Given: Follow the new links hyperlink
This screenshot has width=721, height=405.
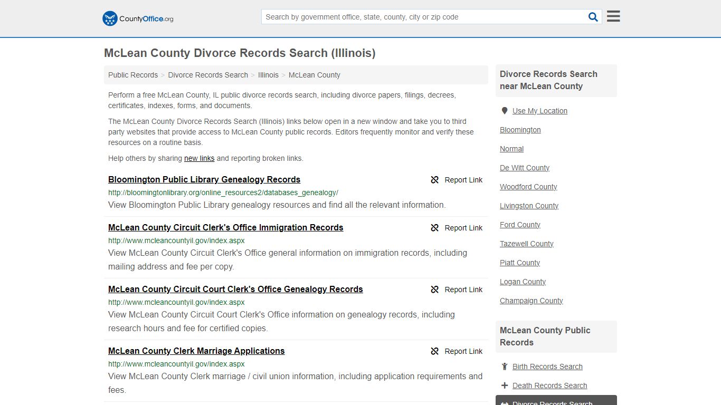Looking at the screenshot, I should (200, 158).
